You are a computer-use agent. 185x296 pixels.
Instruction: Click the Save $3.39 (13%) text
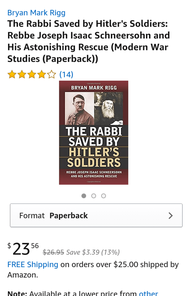[x=93, y=252]
